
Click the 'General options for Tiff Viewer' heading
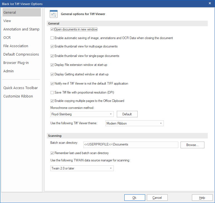tap(83, 14)
